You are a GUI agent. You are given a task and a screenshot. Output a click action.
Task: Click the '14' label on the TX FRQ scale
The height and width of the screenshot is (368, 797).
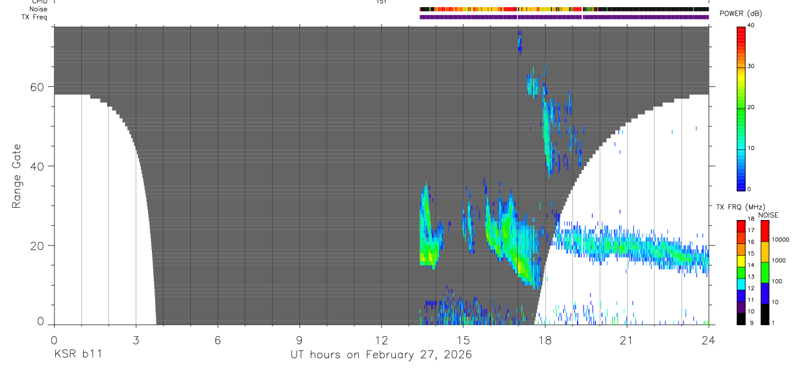(751, 265)
